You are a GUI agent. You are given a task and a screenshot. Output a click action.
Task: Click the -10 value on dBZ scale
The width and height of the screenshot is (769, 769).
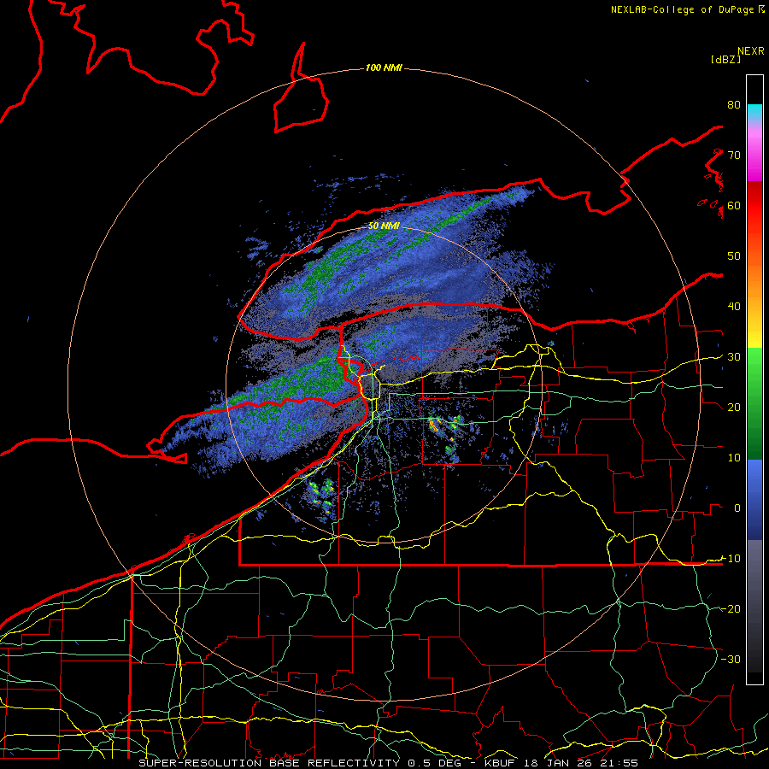pyautogui.click(x=731, y=558)
